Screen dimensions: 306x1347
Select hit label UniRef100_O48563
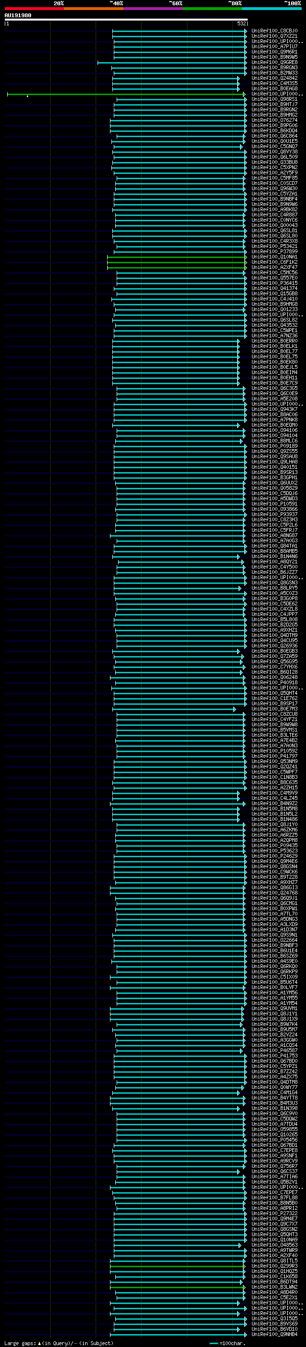(x=274, y=1245)
